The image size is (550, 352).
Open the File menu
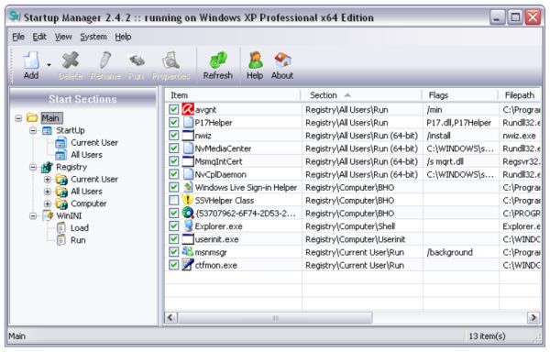tap(18, 37)
